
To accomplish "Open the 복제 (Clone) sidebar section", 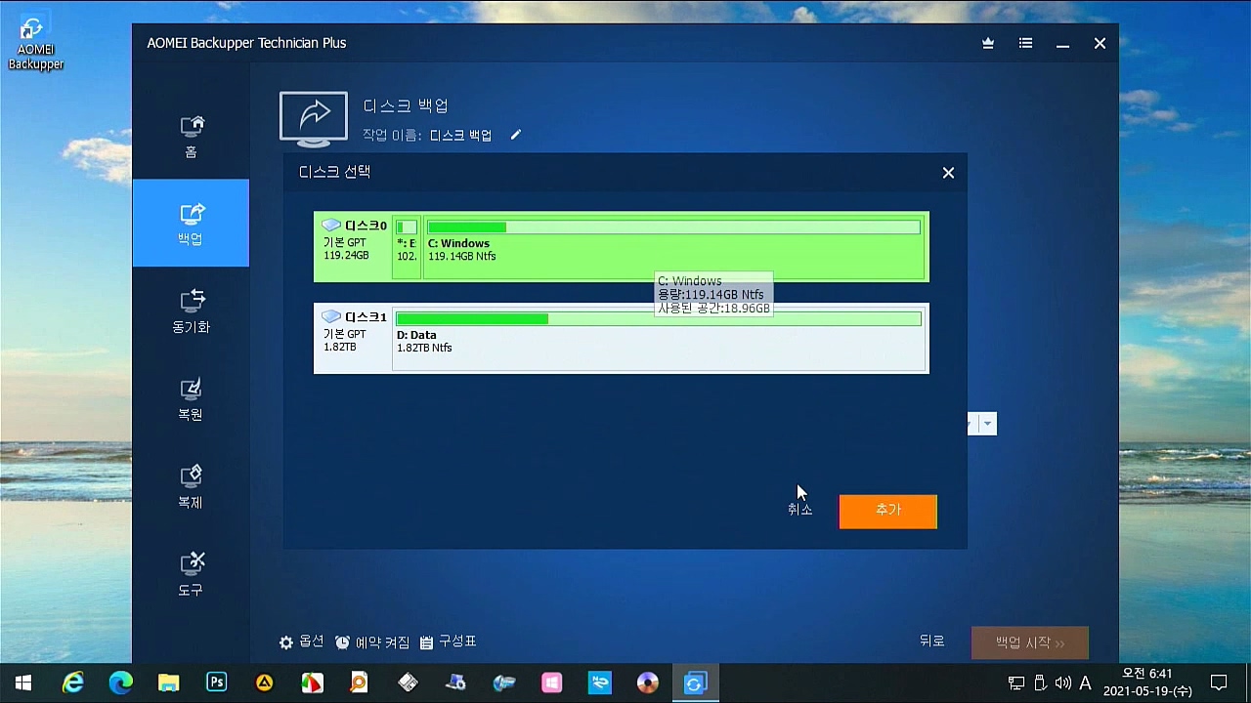I will click(191, 486).
